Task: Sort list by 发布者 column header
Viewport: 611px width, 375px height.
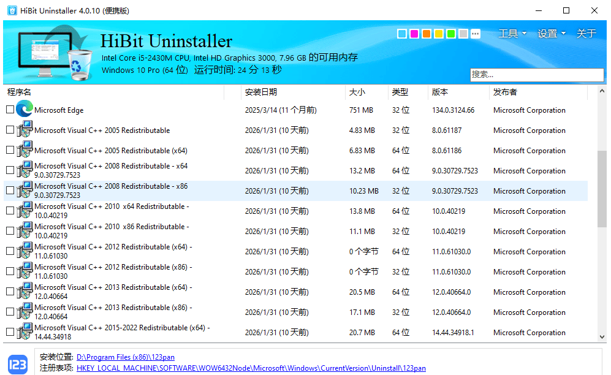Action: click(x=538, y=92)
